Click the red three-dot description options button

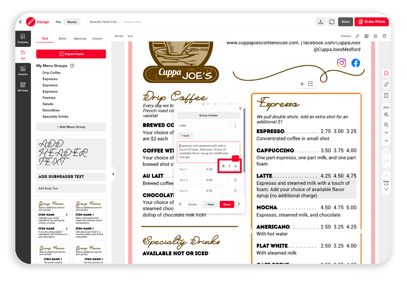235,158
